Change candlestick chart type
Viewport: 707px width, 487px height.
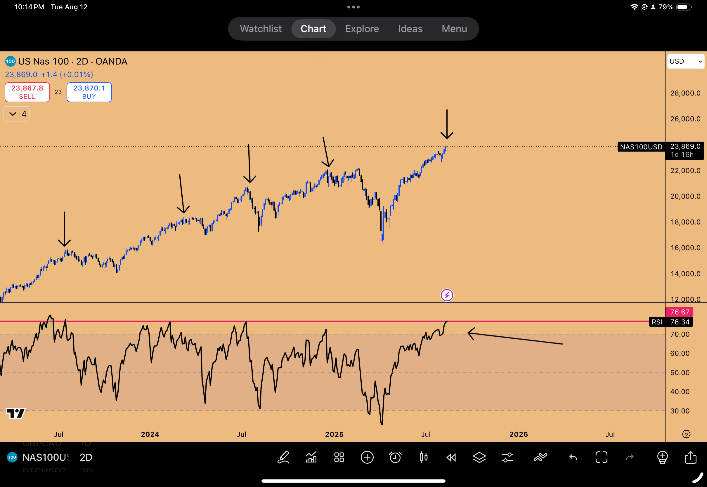423,458
